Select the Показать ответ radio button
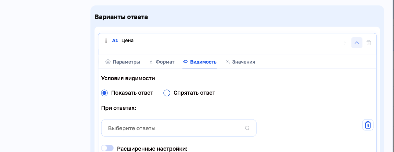The height and width of the screenshot is (152, 394). click(104, 93)
